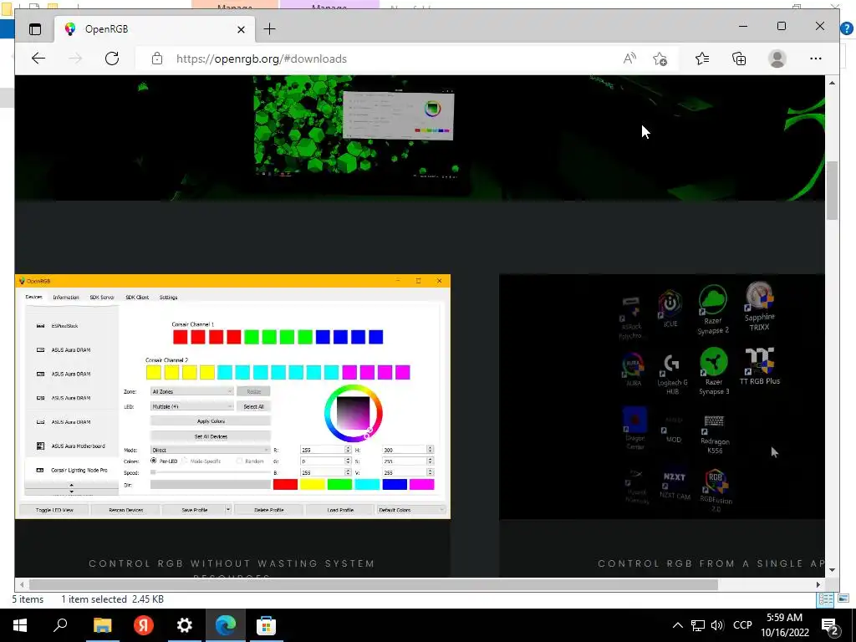Open the Collections icon in Edge
856x642 pixels.
(x=739, y=59)
